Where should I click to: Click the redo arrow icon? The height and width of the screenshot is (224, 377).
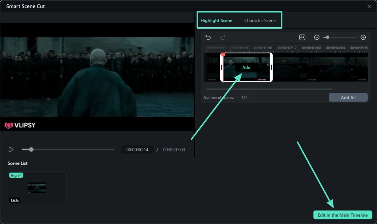(223, 37)
